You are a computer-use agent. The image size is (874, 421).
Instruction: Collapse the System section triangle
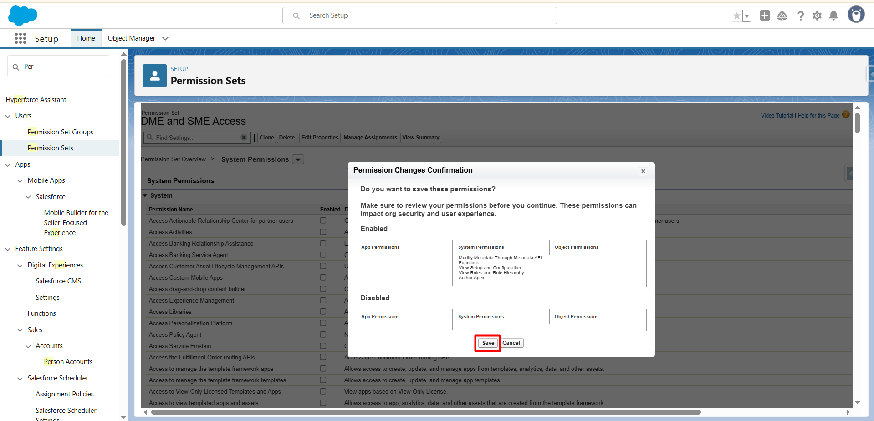point(145,195)
